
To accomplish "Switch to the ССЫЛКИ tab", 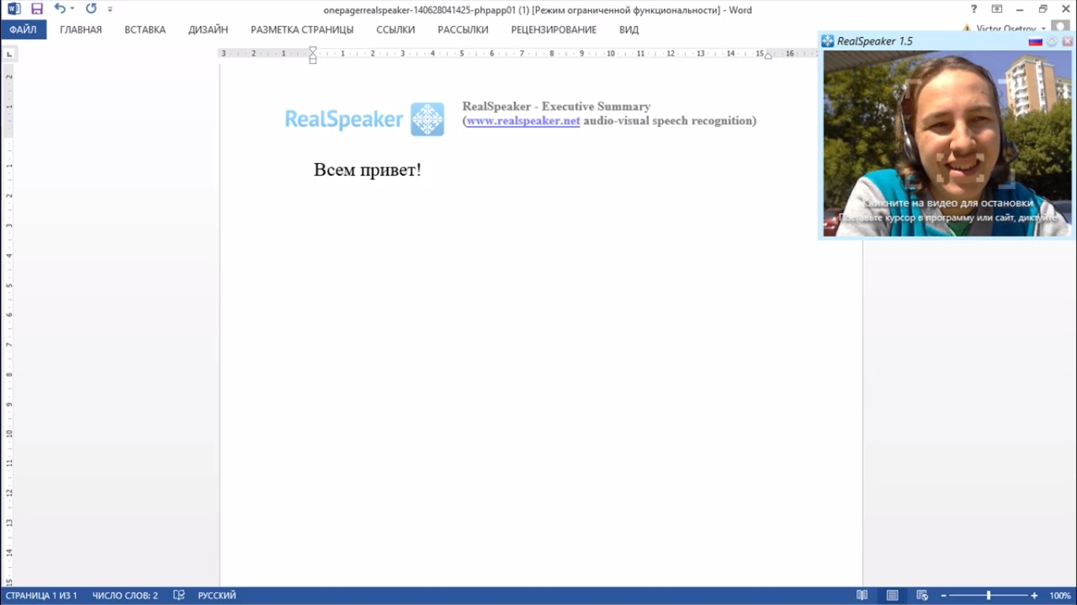I will (396, 30).
